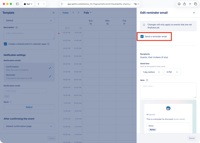The width and height of the screenshot is (200, 143).
Task: Uncheck Send a reminder email
Action: point(142,36)
